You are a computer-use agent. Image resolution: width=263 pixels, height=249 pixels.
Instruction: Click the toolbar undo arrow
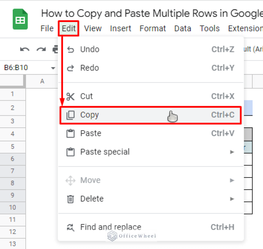[25, 49]
